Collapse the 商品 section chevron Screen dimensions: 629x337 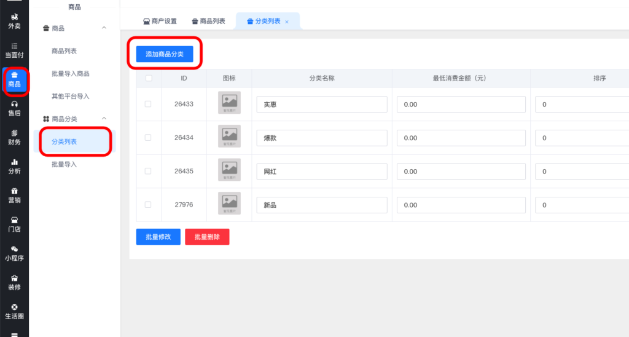pyautogui.click(x=104, y=28)
